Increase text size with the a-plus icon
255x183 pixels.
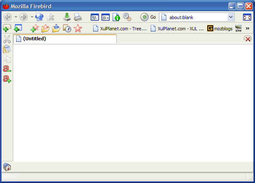[x=7, y=78]
